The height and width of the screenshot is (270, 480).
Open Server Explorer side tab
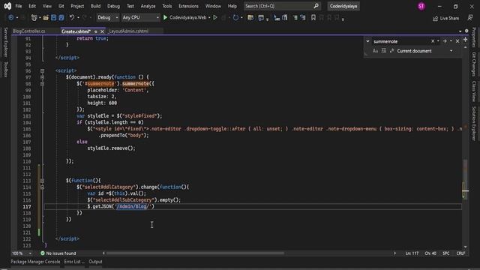(x=5, y=42)
